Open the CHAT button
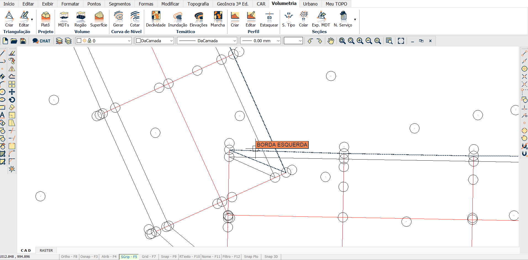 tap(41, 41)
